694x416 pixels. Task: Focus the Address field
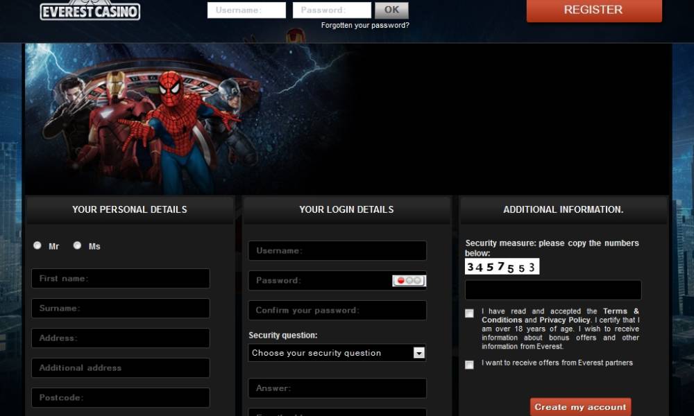(x=120, y=338)
